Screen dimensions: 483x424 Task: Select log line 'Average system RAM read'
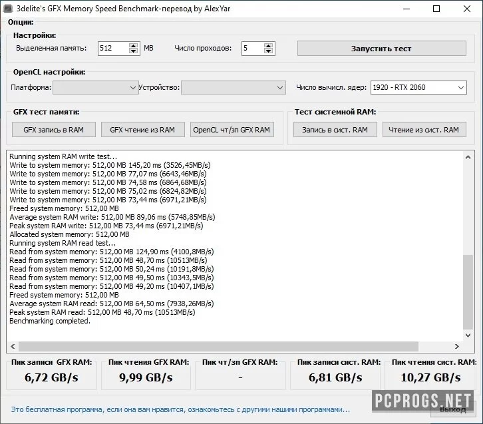(x=112, y=304)
